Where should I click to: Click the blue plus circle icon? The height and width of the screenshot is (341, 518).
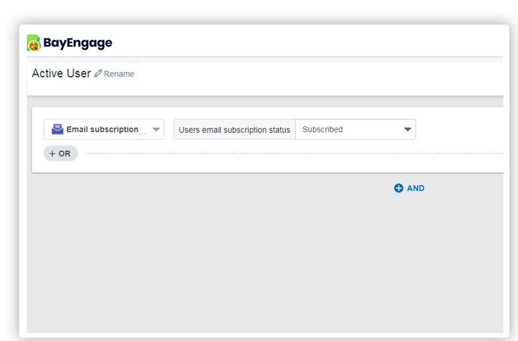[x=399, y=188]
